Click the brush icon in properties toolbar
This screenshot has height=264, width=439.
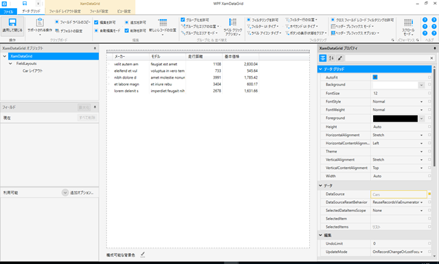[340, 58]
